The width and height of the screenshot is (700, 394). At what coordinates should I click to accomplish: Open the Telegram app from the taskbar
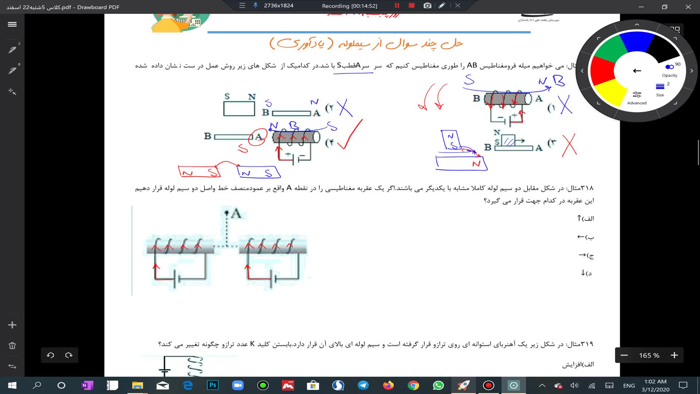coord(363,385)
